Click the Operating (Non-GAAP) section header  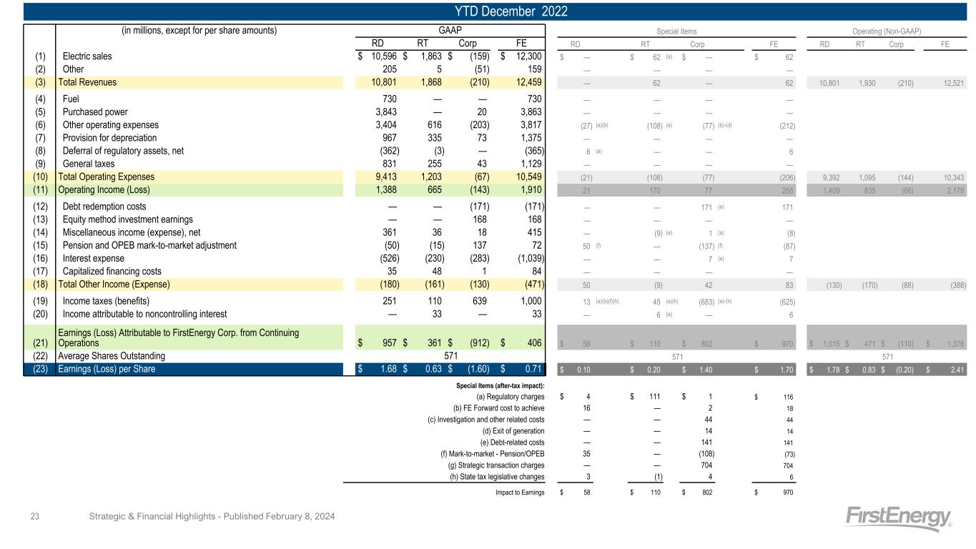tap(886, 31)
